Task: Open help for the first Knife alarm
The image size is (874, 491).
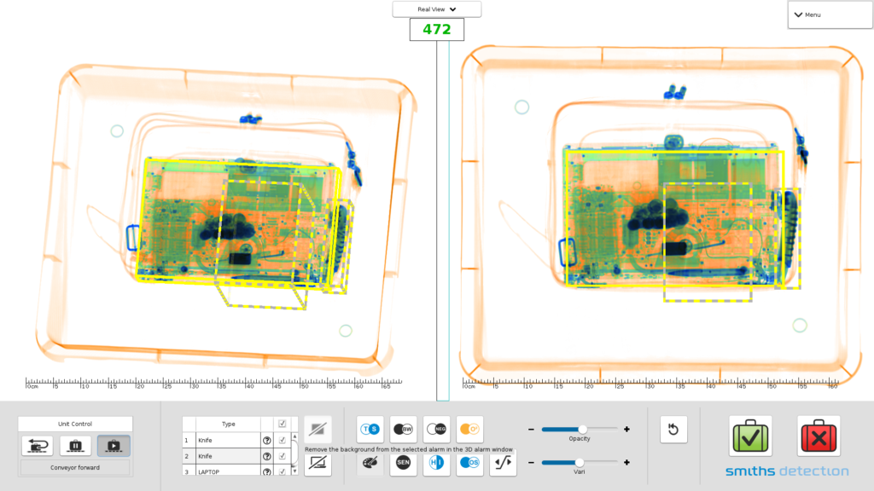Action: [266, 441]
